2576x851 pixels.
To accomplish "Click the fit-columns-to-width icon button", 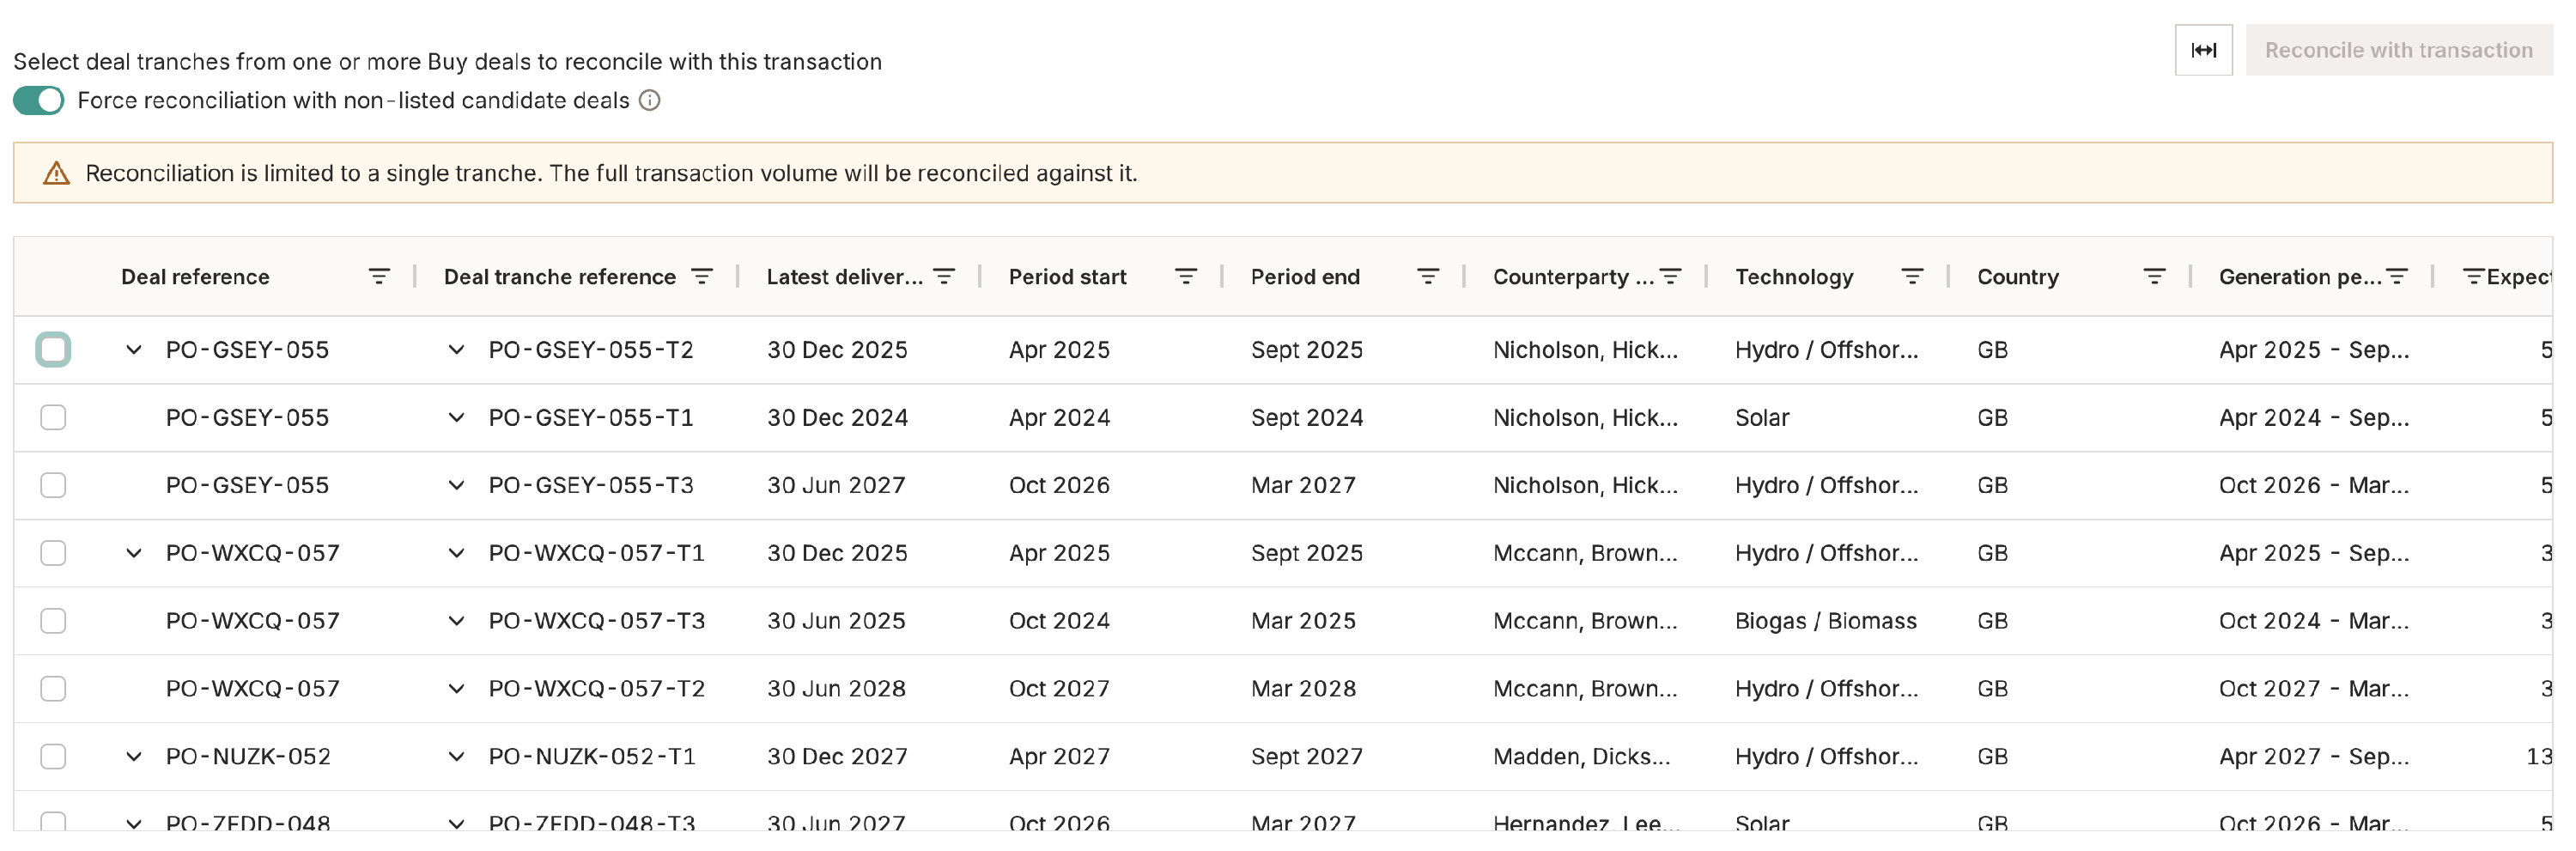I will click(2203, 50).
